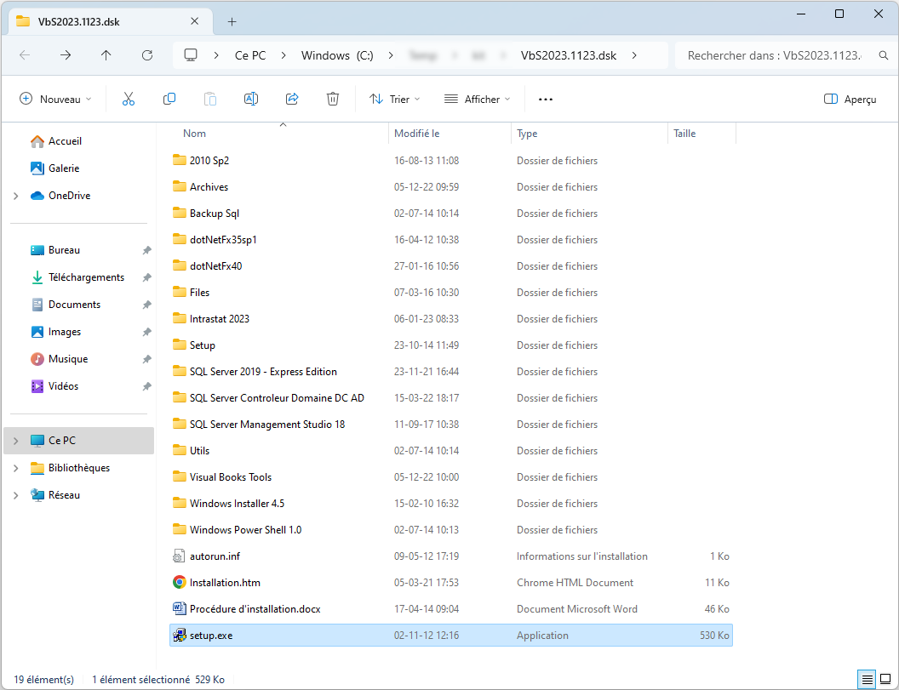This screenshot has width=899, height=690.
Task: Select the Intrastat 2023 folder
Action: (x=450, y=319)
